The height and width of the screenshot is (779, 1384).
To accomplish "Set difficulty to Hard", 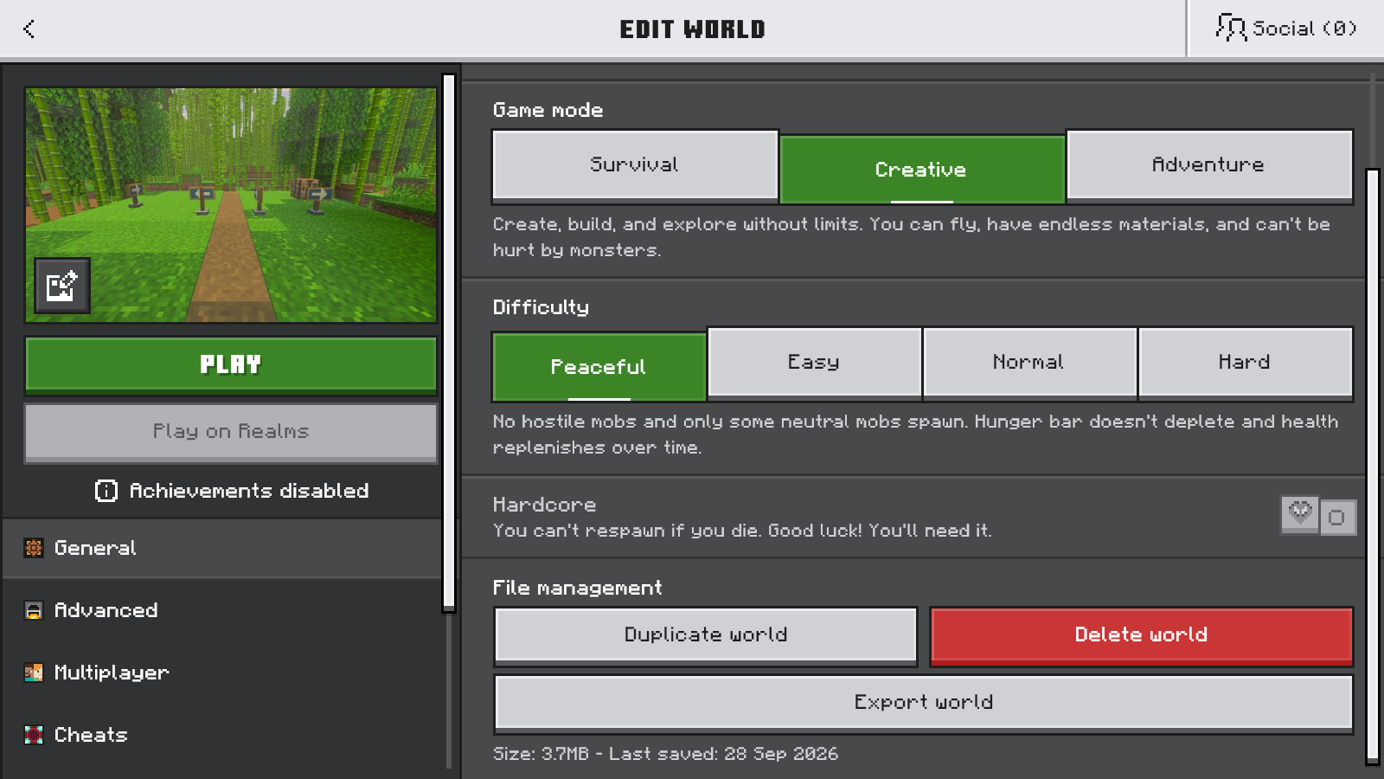I will 1246,362.
